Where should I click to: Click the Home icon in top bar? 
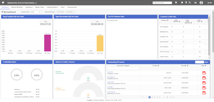coord(3,3)
